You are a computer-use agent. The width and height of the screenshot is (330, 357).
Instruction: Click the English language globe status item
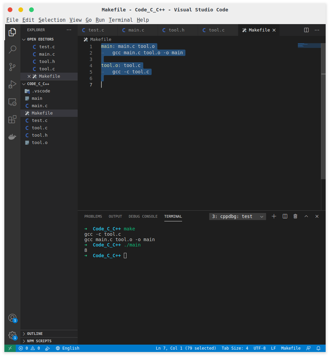(68, 348)
